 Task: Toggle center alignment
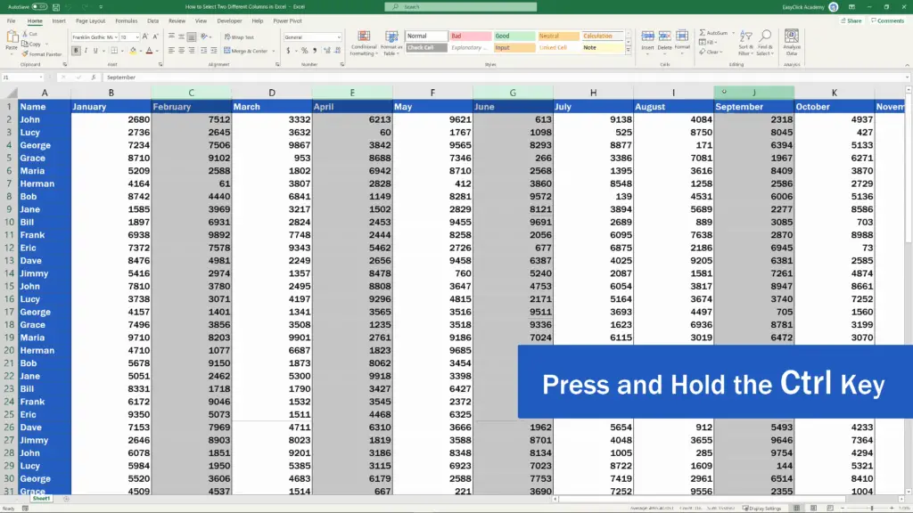(x=181, y=51)
